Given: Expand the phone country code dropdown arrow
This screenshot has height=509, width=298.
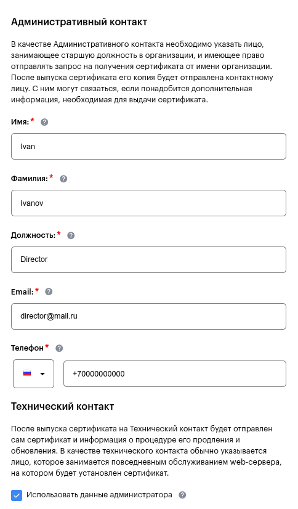Looking at the screenshot, I should [x=42, y=374].
